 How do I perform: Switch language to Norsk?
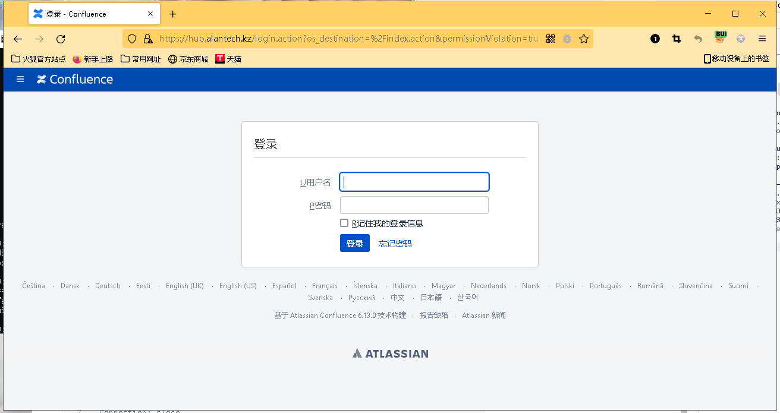click(531, 286)
